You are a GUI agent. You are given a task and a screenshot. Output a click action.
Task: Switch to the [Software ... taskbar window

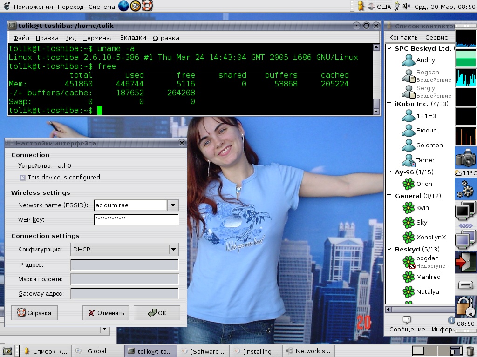pos(203,351)
